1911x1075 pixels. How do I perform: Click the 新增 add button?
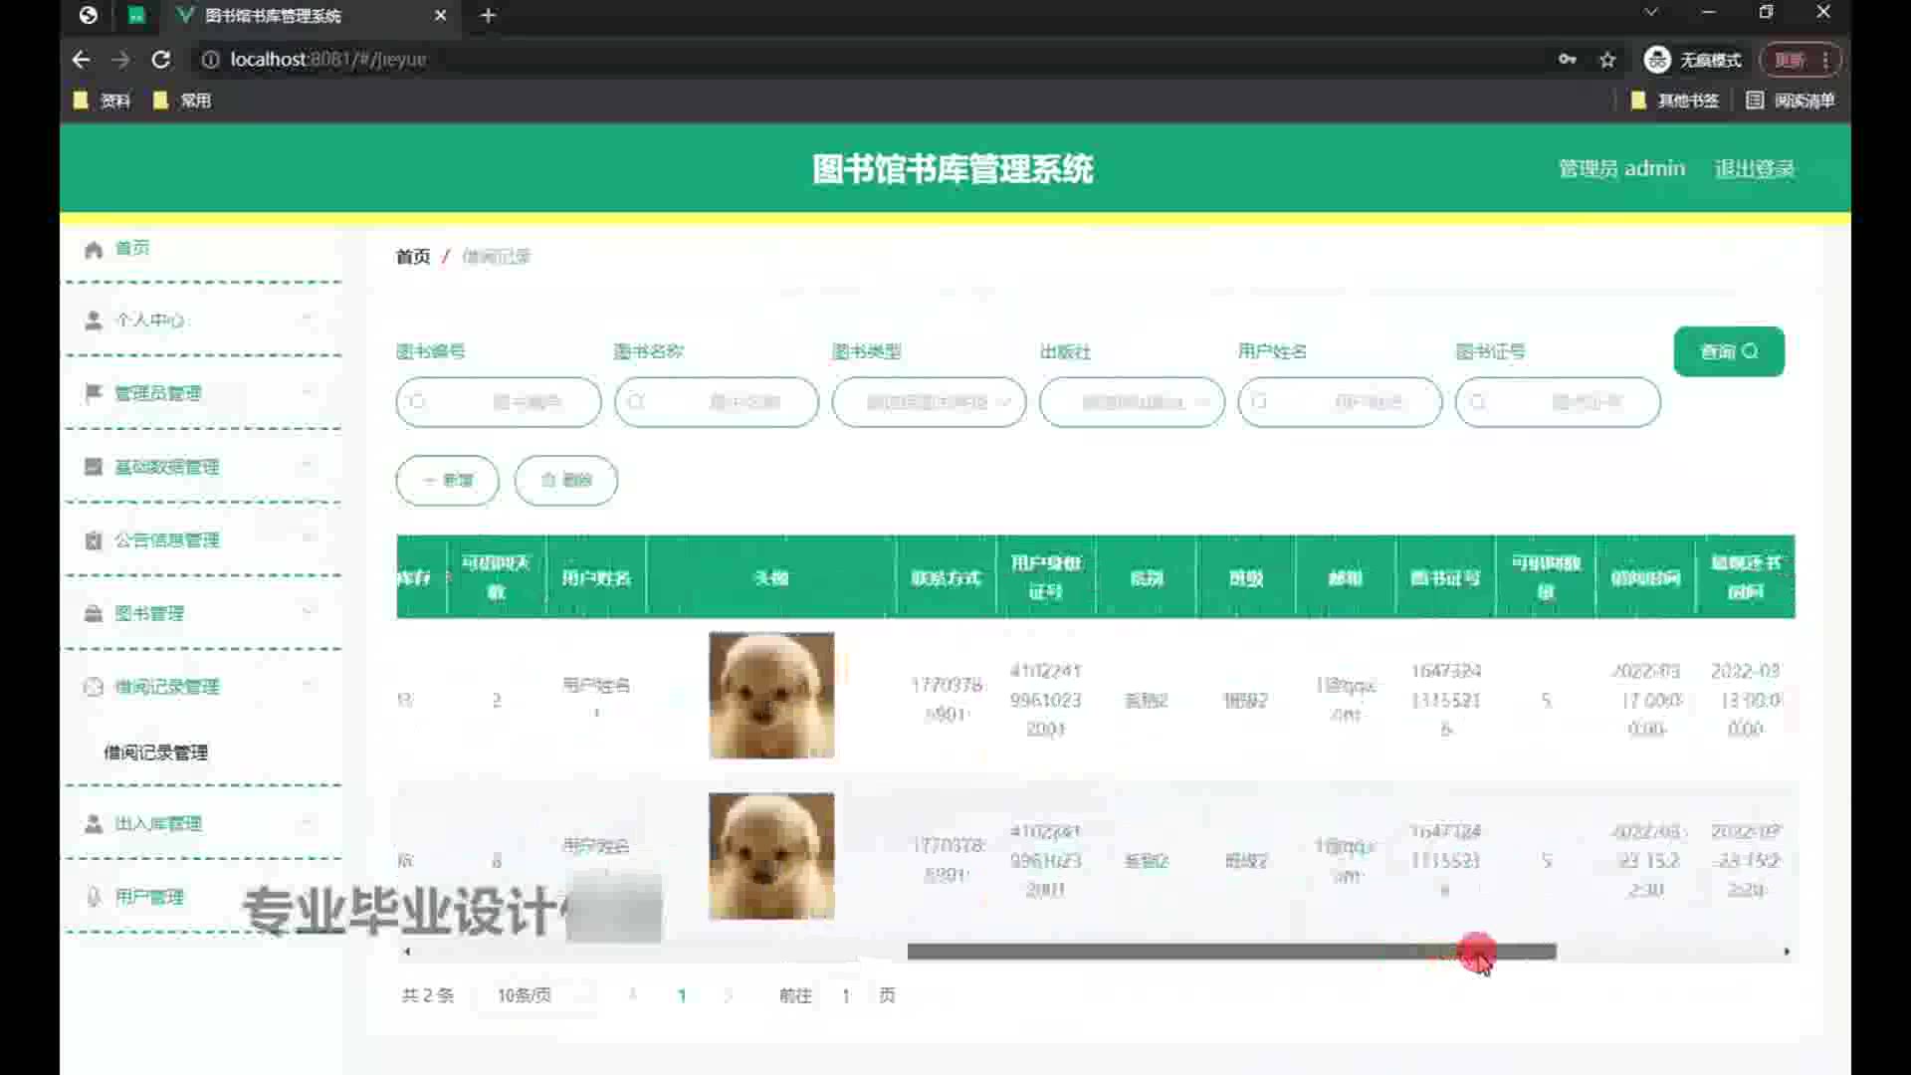click(448, 481)
